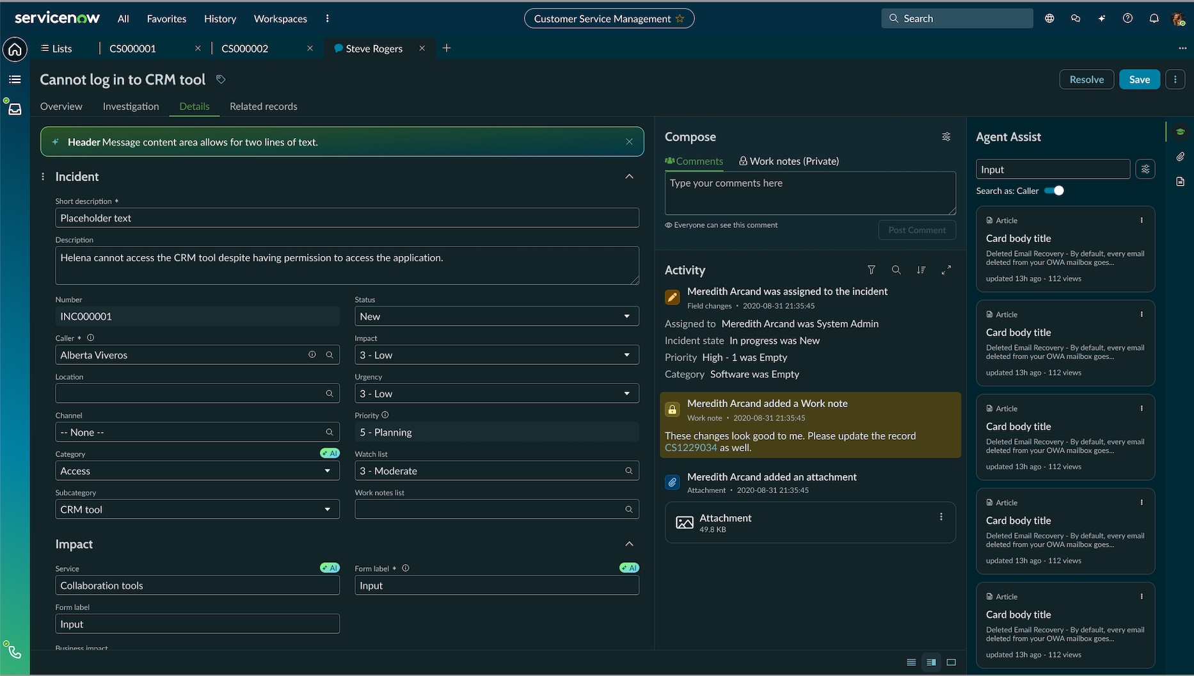Close the Steve Rogers tab

pyautogui.click(x=422, y=48)
